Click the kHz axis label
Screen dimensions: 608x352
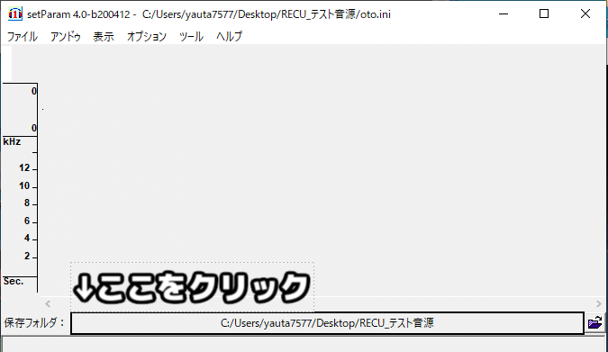12,142
